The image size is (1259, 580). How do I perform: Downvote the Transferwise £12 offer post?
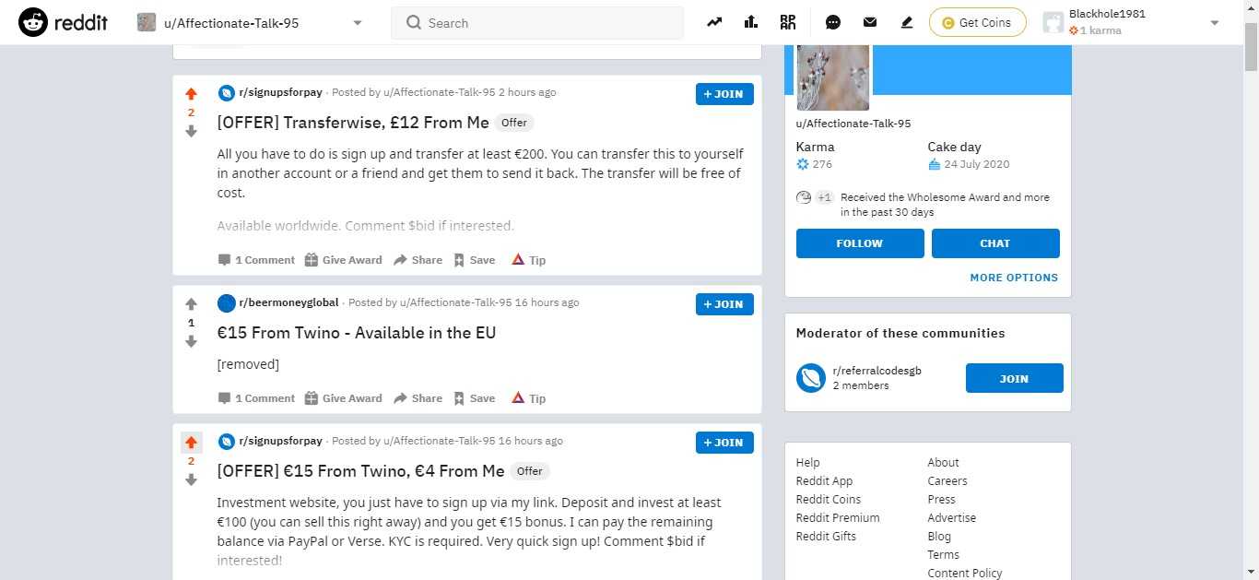pyautogui.click(x=192, y=131)
